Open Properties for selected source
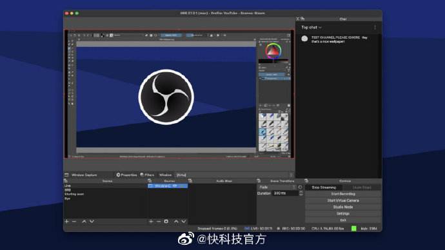This screenshot has width=445, height=250. coord(126,175)
